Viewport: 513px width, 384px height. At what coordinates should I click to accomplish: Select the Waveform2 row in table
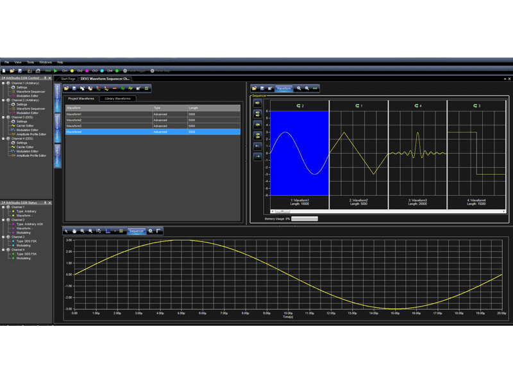(108, 120)
